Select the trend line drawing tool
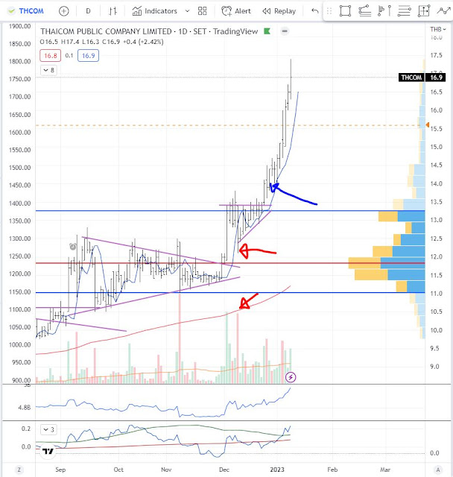The image size is (453, 477). [x=364, y=11]
